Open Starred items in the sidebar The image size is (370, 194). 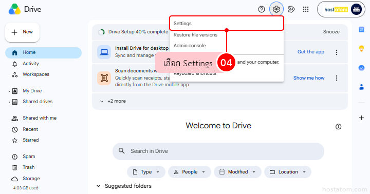click(x=31, y=140)
